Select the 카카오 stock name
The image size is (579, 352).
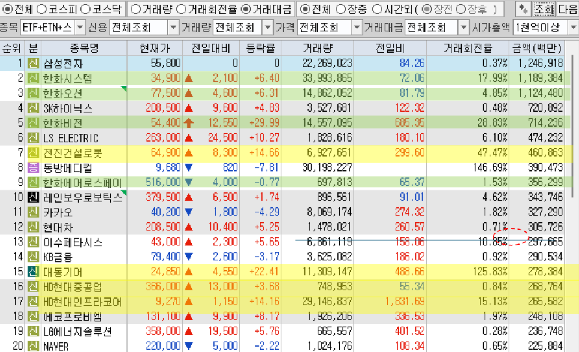(x=58, y=212)
